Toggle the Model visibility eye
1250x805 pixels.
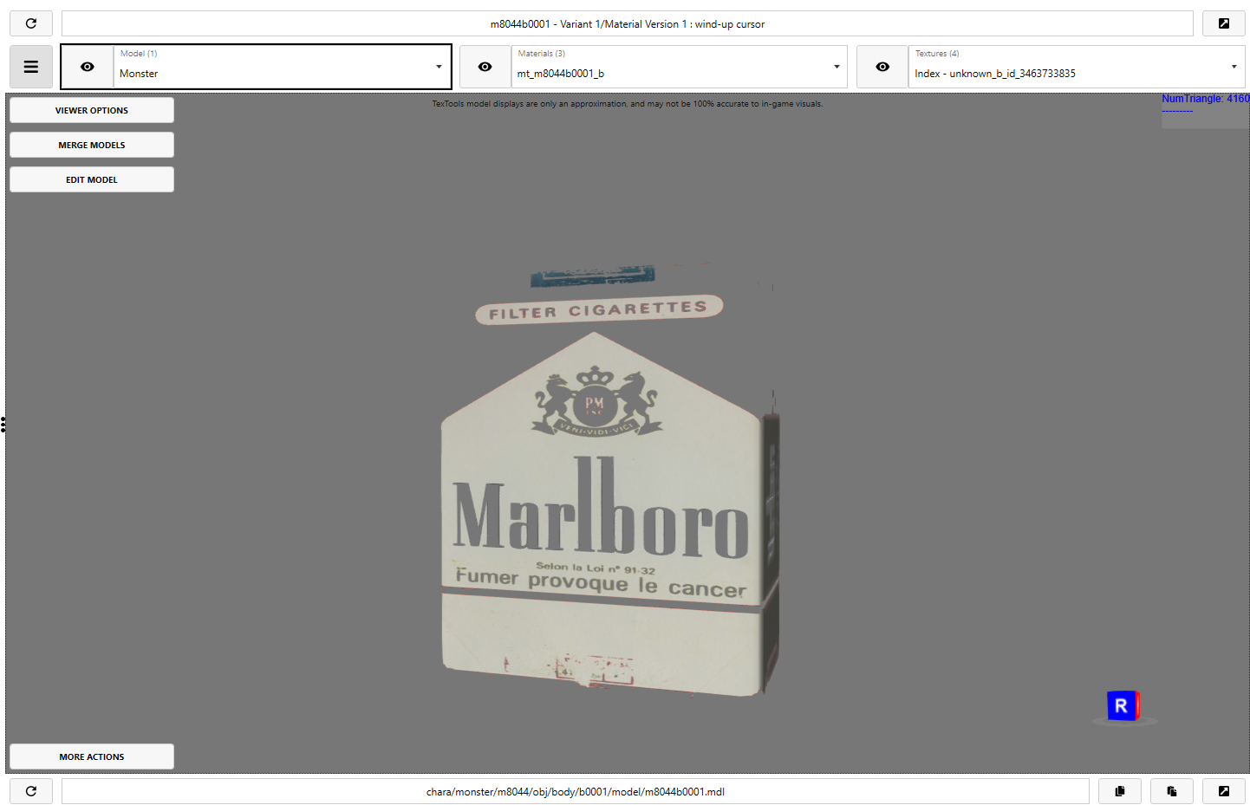coord(88,67)
